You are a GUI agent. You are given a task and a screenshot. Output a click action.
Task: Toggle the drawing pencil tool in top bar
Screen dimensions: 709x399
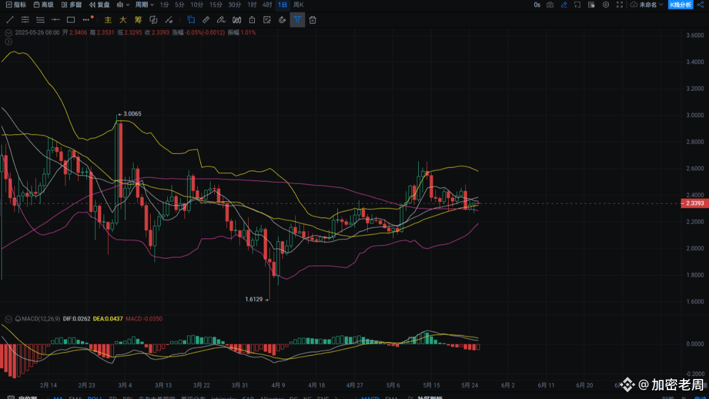pyautogui.click(x=564, y=4)
